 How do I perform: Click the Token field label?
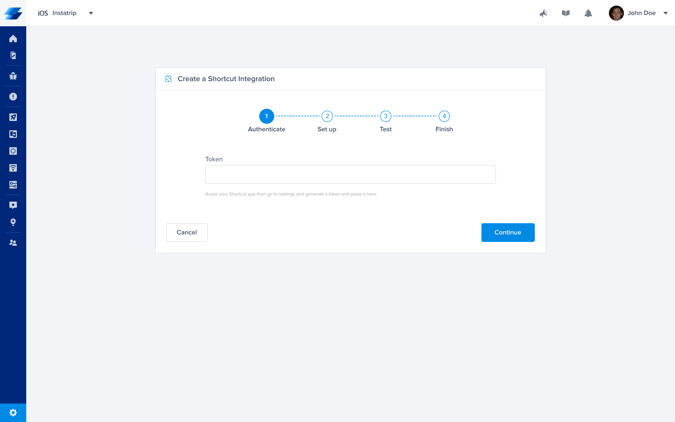(214, 159)
